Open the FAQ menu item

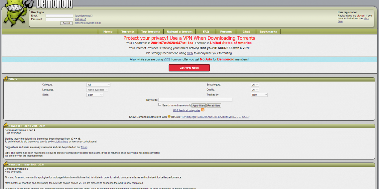tap(206, 31)
